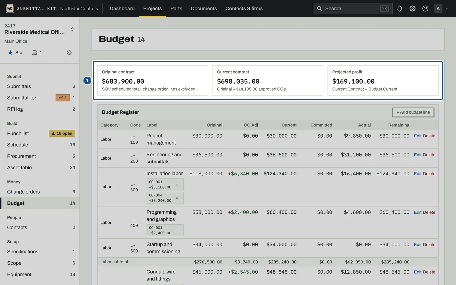Viewport: 456px width, 285px height.
Task: Delete the Engineering and submittals line
Action: pyautogui.click(x=429, y=155)
